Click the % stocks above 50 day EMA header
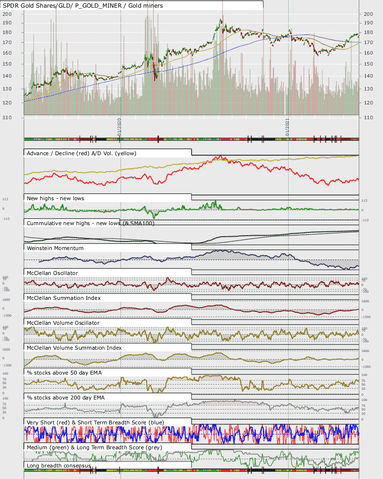Screen dimensions: 383x479 (x=64, y=373)
